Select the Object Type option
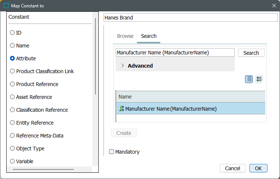The height and width of the screenshot is (179, 280). [x=12, y=148]
